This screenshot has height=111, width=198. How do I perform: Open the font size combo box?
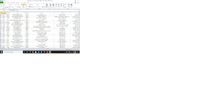point(17,5)
